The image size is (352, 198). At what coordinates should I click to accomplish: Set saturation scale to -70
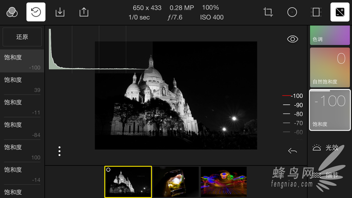(x=293, y=123)
